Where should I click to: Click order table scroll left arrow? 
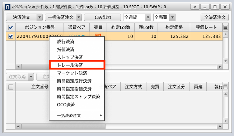pyautogui.click(x=18, y=127)
